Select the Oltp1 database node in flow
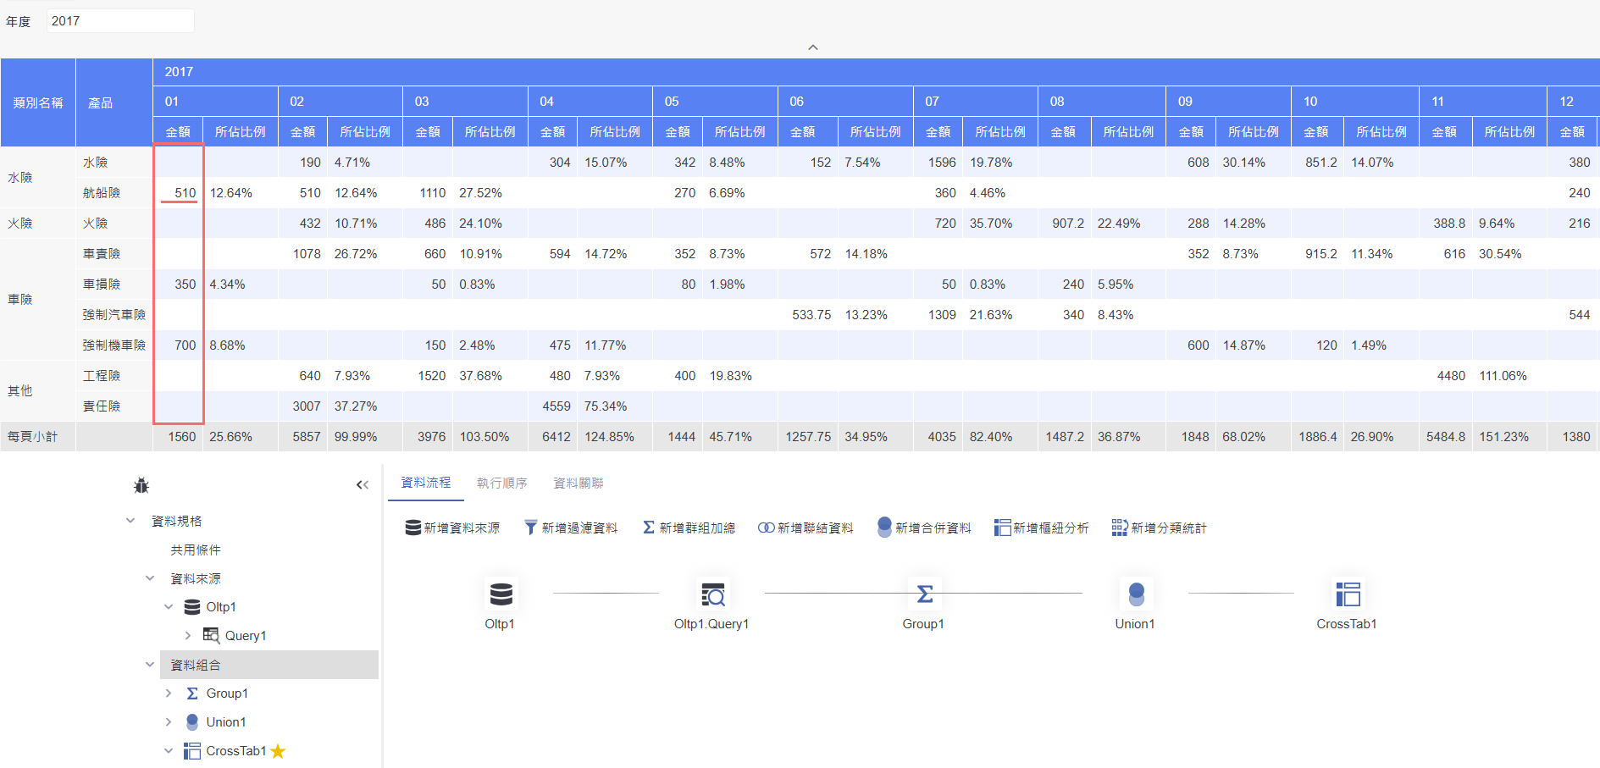The width and height of the screenshot is (1600, 768). click(501, 594)
